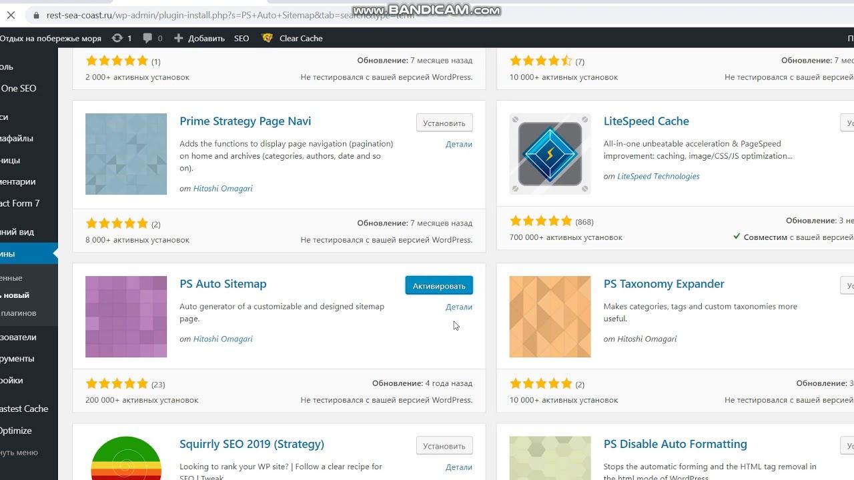Click the 8 000+ активных установок text
The height and width of the screenshot is (480, 854).
pos(137,240)
